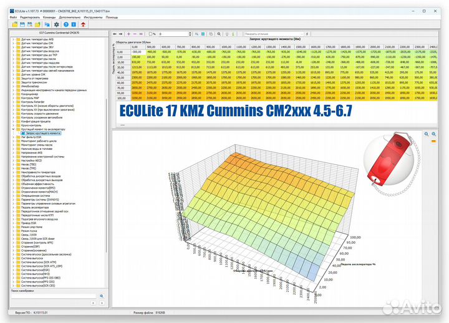Viewport: 449px width, 323px height.
Task: Expand the 'Лаг фильтр EGR' folder
Action: [x=13, y=137]
